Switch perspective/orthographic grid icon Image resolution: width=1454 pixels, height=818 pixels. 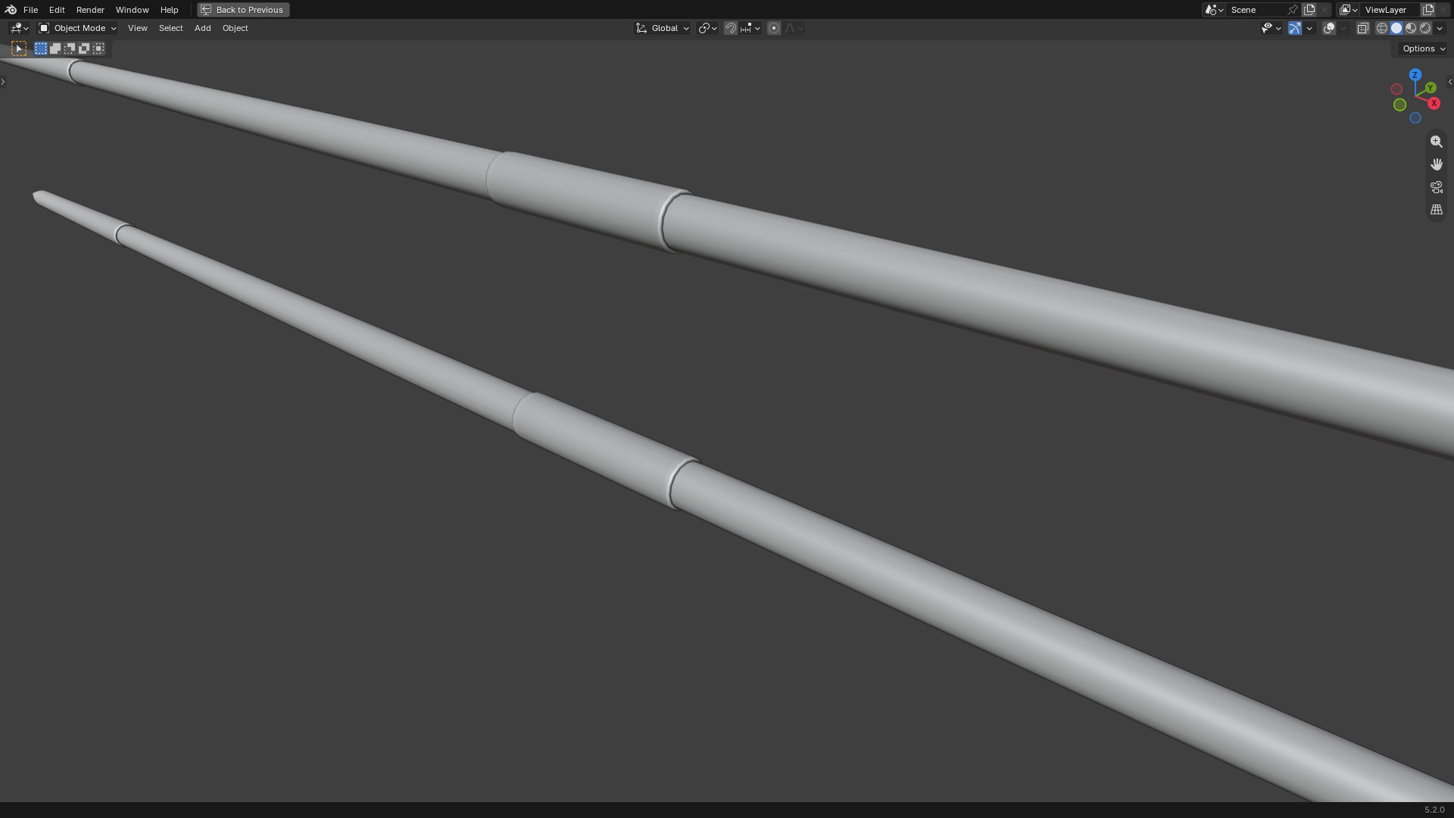click(1437, 210)
